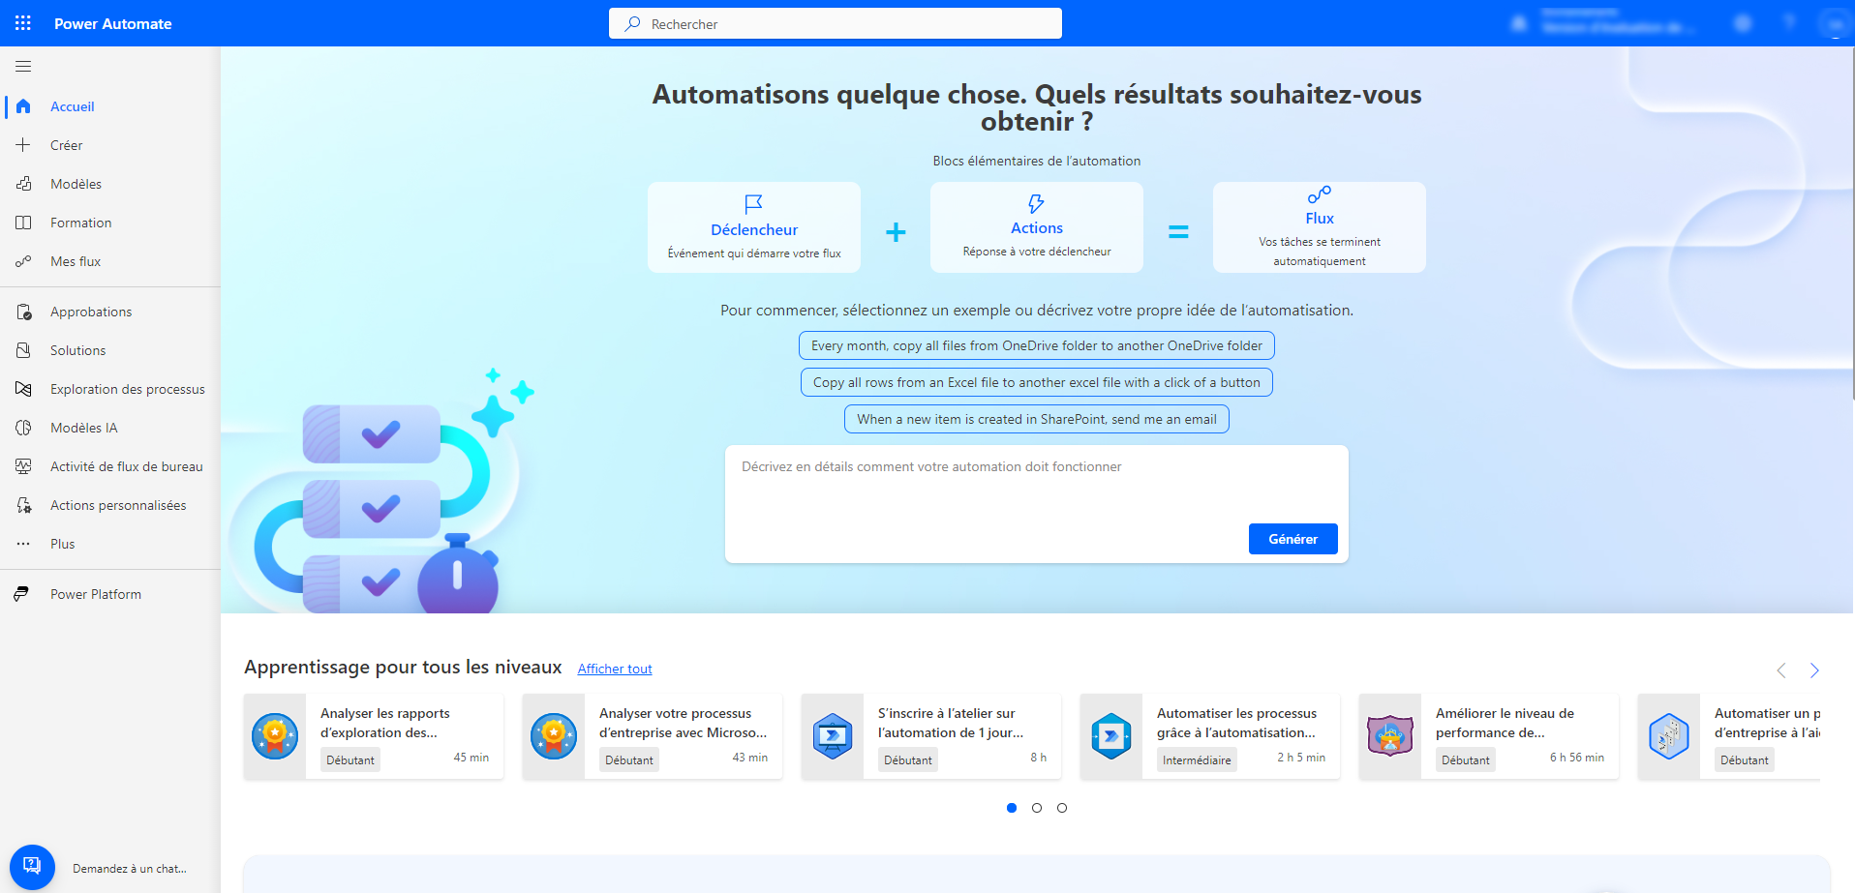The width and height of the screenshot is (1855, 893).
Task: Click the Créer plus icon
Action: 23,145
